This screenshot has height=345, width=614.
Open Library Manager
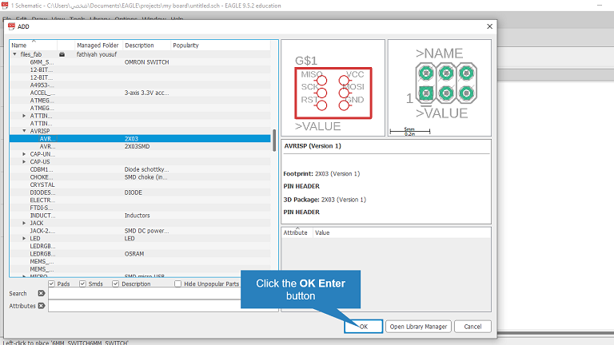pyautogui.click(x=418, y=327)
